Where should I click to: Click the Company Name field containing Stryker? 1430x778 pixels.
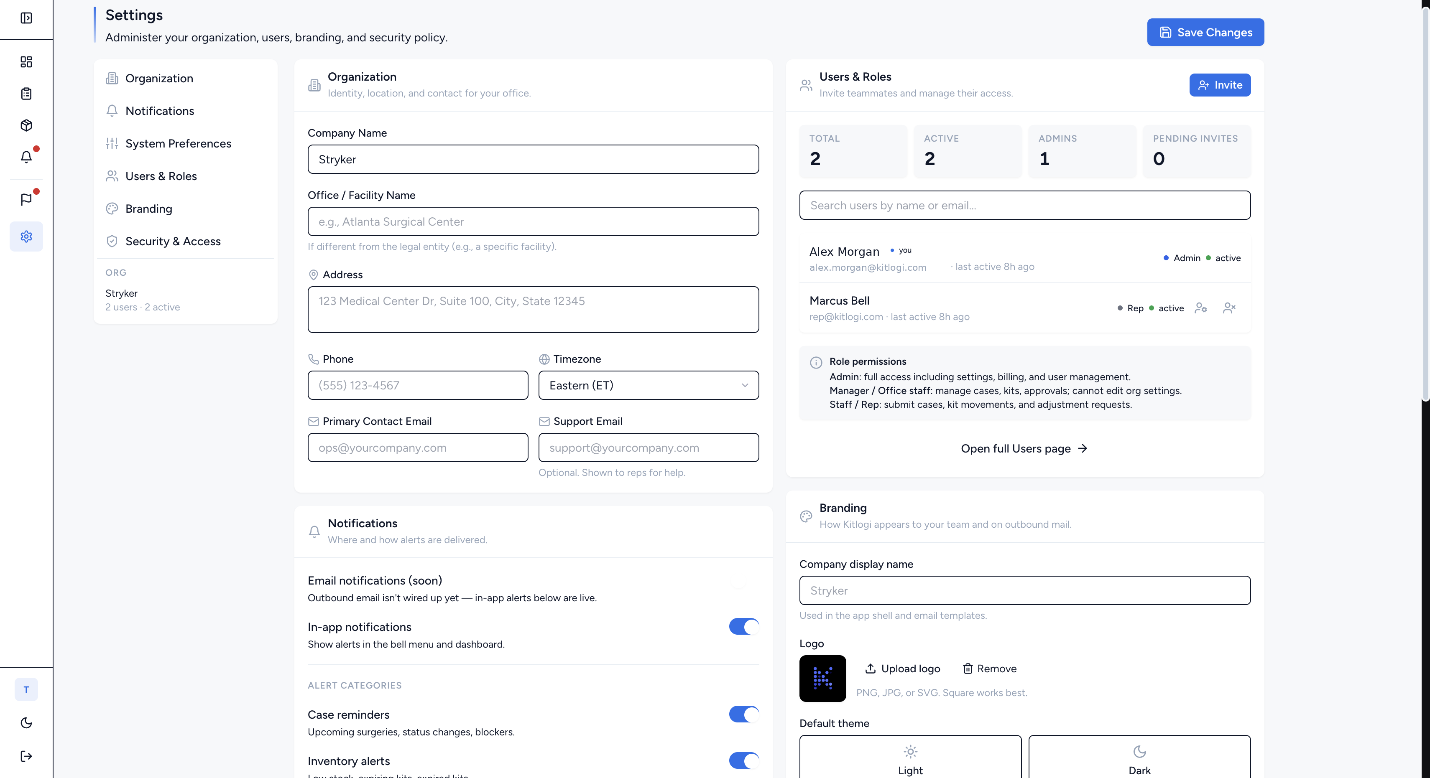click(533, 159)
